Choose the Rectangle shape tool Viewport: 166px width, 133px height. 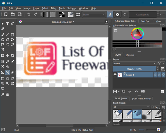tap(13, 35)
